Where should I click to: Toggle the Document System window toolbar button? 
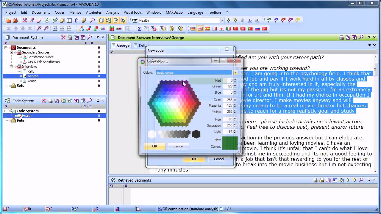[x=101, y=21]
